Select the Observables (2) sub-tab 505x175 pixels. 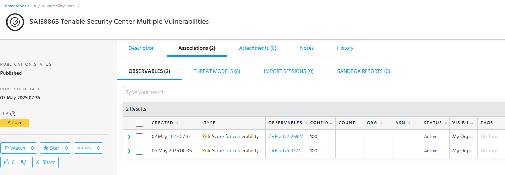(x=149, y=71)
